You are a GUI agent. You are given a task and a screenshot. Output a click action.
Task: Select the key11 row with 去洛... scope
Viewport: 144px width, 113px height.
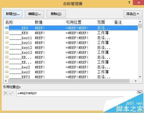[71, 38]
